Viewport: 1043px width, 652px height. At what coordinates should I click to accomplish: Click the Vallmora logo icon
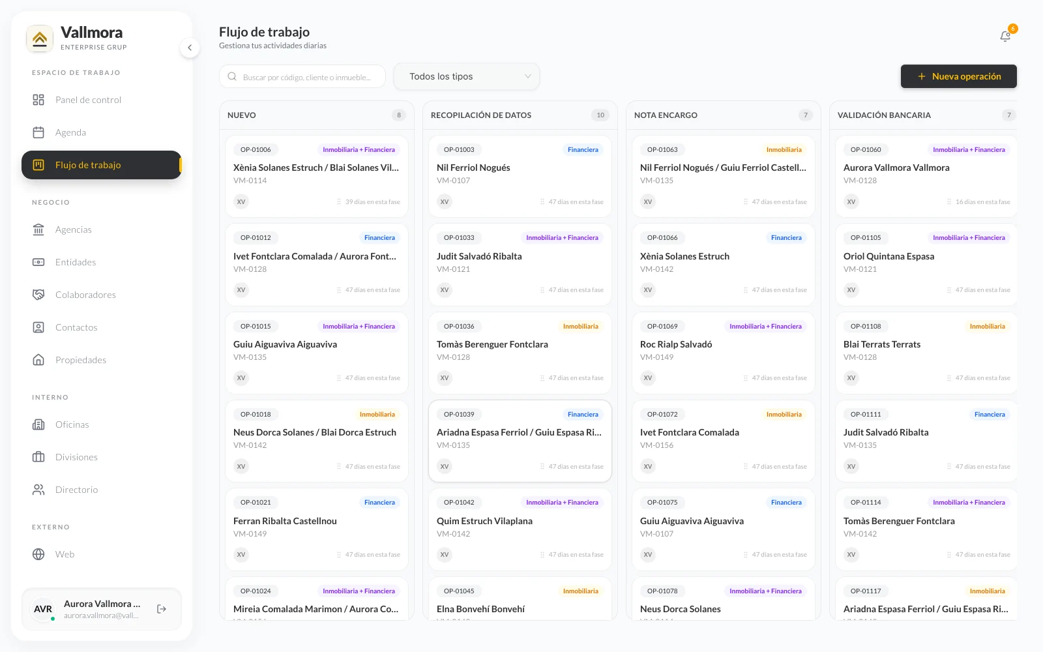[x=40, y=38]
